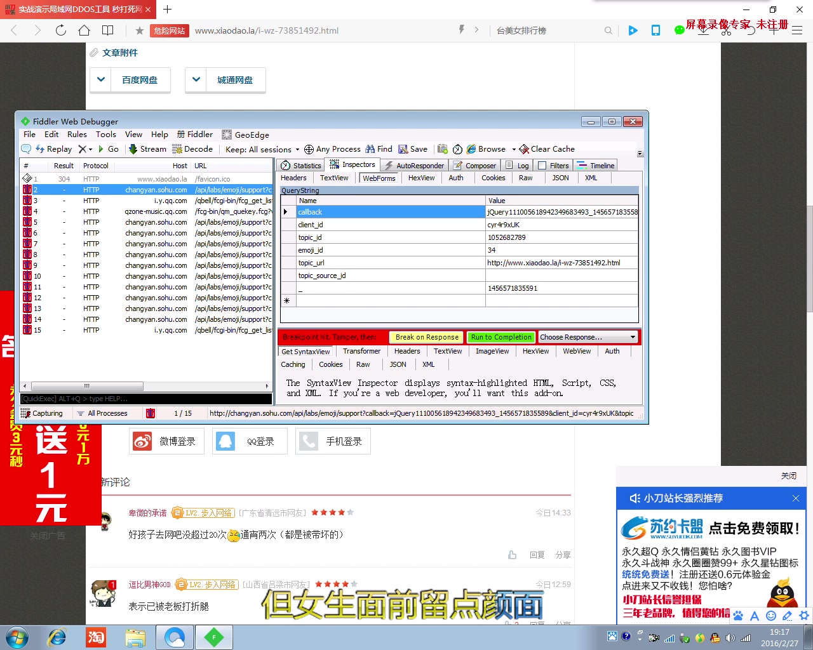Viewport: 813px width, 650px height.
Task: Click the blue video play extension icon
Action: point(633,30)
